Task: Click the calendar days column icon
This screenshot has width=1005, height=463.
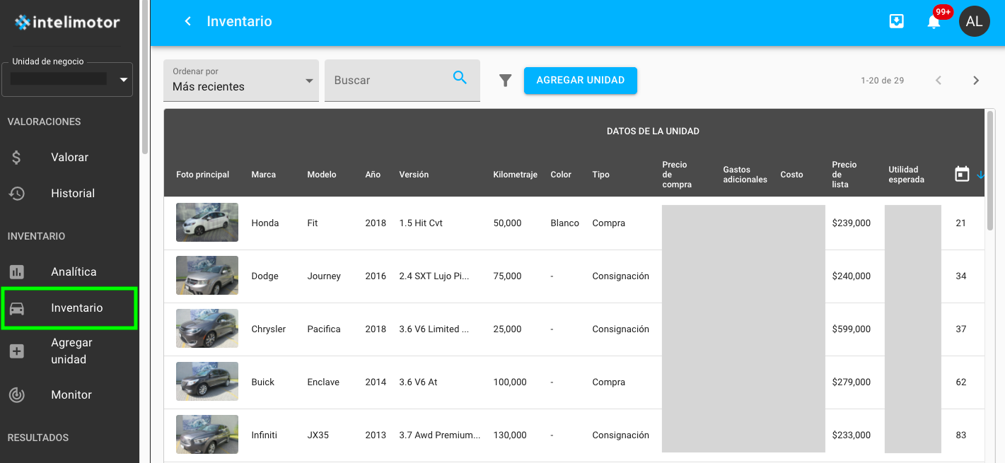Action: pyautogui.click(x=962, y=174)
